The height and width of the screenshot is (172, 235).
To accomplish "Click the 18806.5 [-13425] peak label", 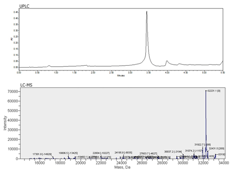I will point(68,153).
